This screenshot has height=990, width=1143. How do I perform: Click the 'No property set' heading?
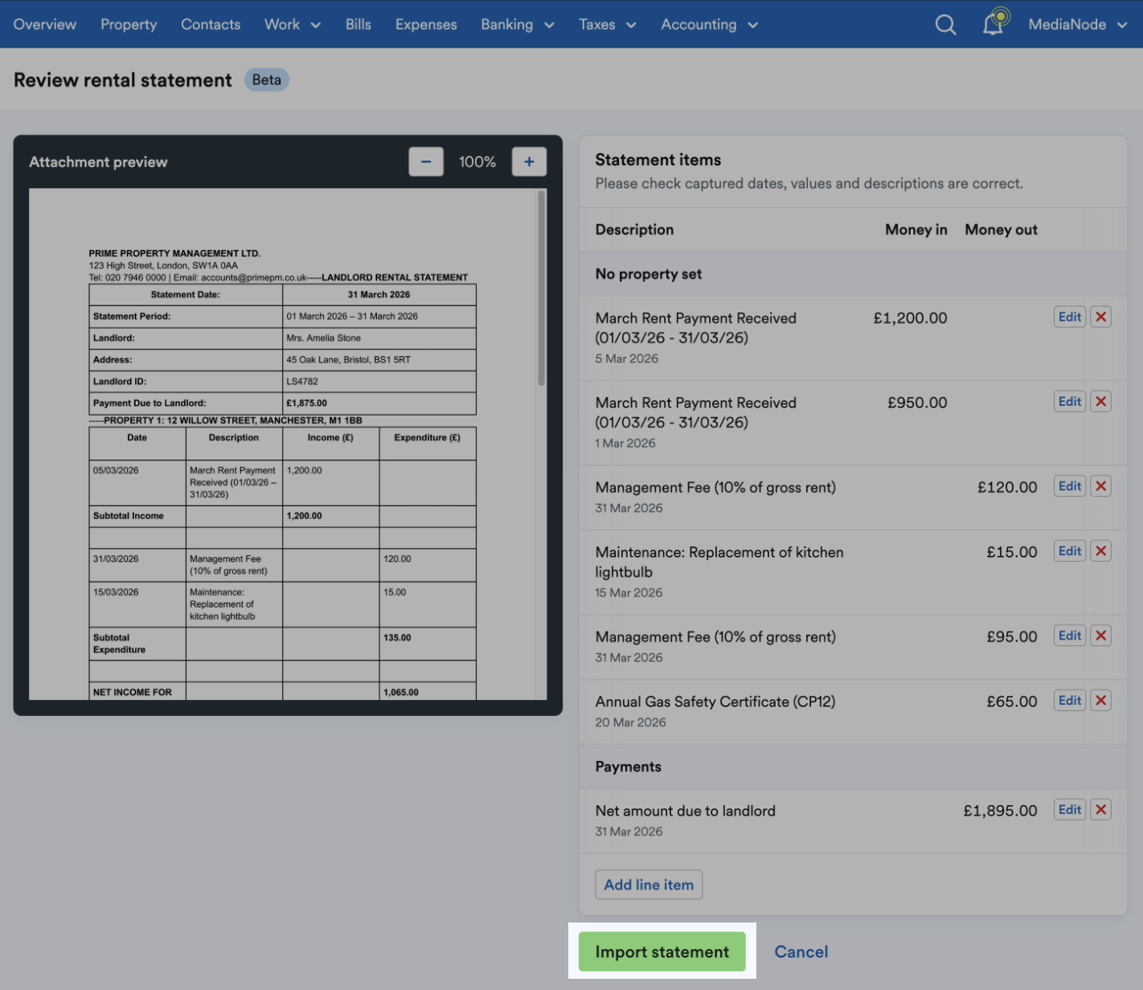(x=649, y=274)
